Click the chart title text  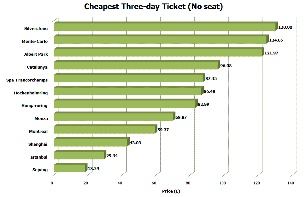click(153, 7)
